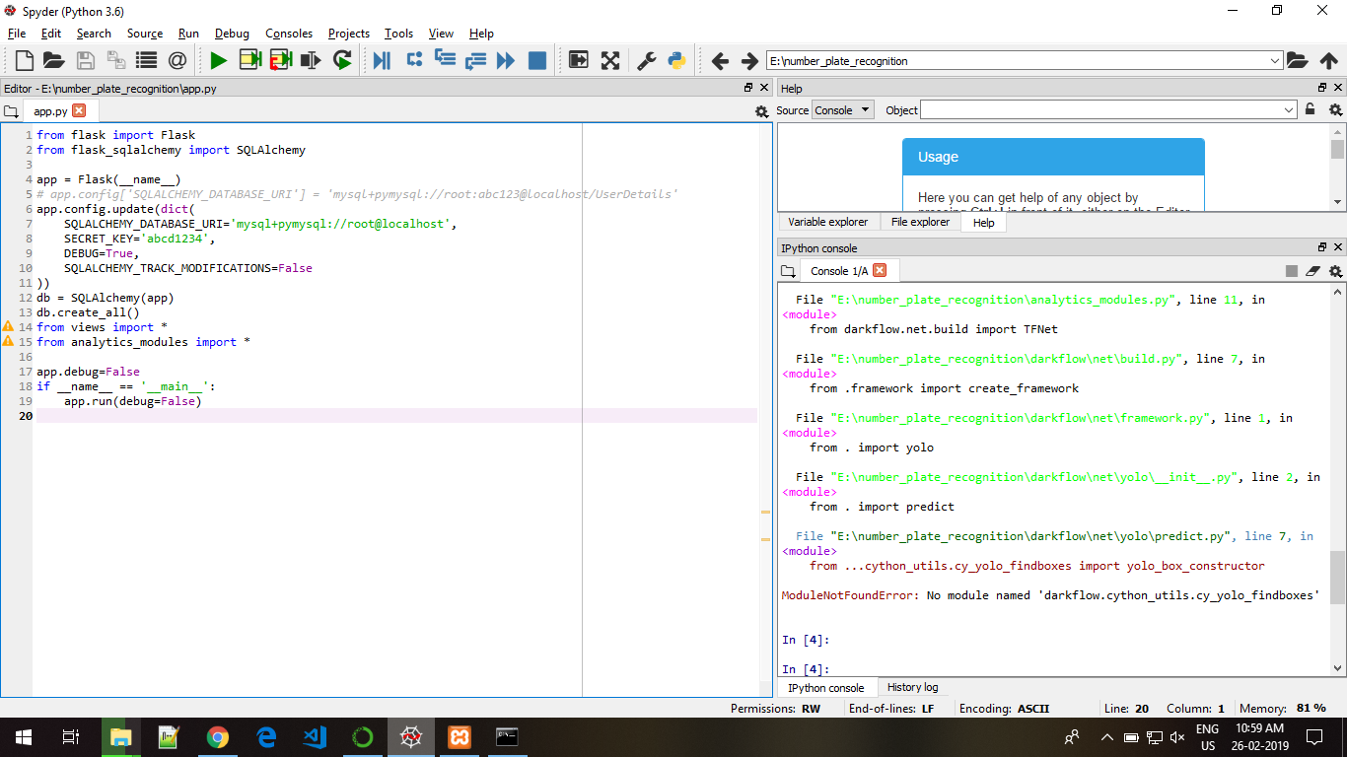Viewport: 1347px width, 757px height.
Task: Navigate to parent directory arrow
Action: [1331, 60]
